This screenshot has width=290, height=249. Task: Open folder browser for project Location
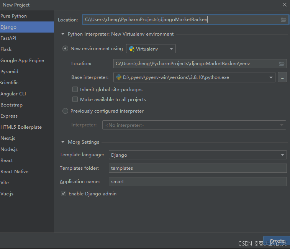click(x=283, y=20)
